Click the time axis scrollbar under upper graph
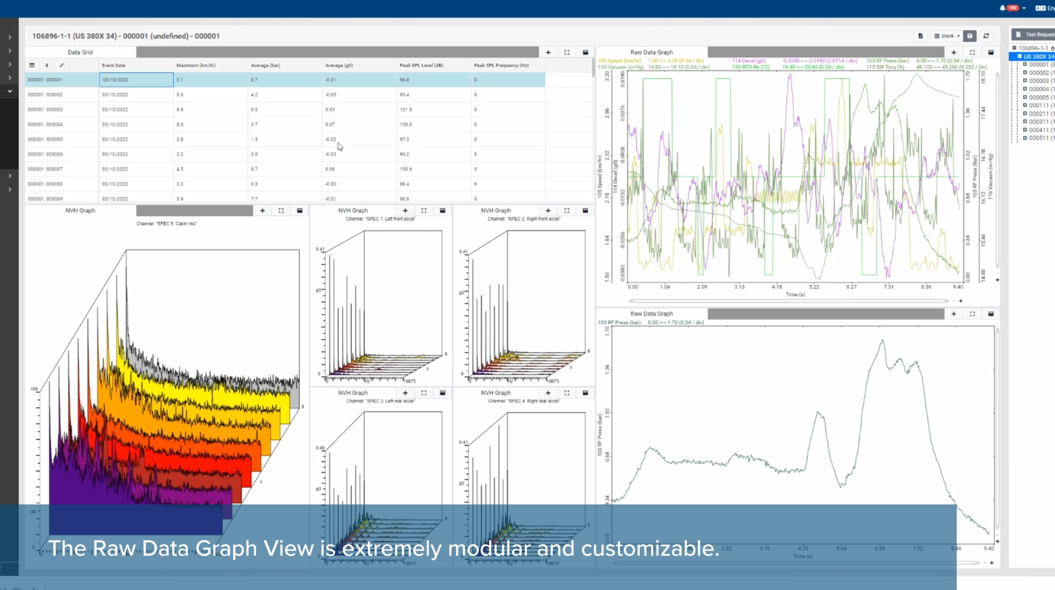This screenshot has width=1055, height=590. coord(788,301)
